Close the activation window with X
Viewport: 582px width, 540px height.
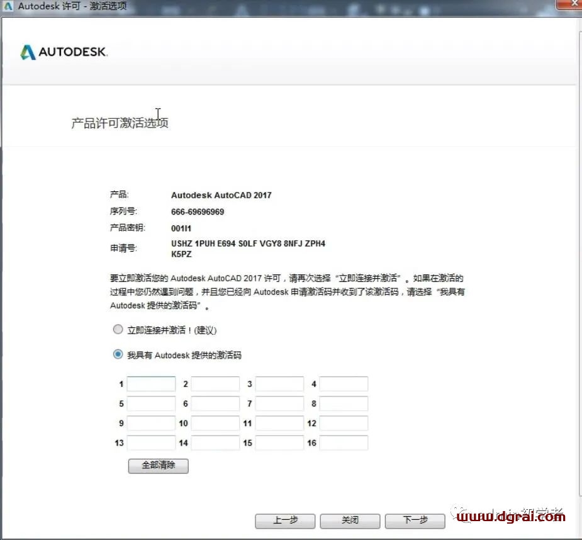[x=571, y=4]
